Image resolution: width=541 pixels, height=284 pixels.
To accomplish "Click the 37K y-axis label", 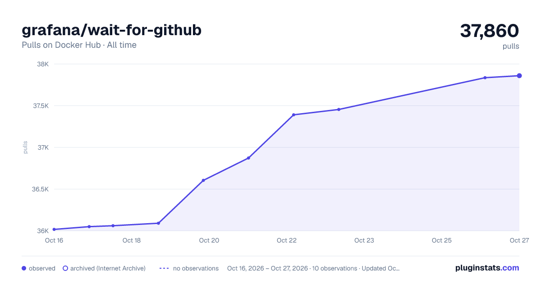I will tap(43, 147).
